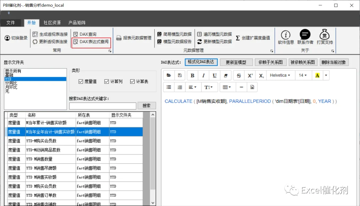Click the 更新至模型 button

(236, 62)
